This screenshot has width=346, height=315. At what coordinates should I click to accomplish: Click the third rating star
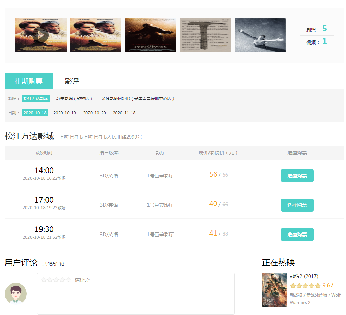(56, 280)
